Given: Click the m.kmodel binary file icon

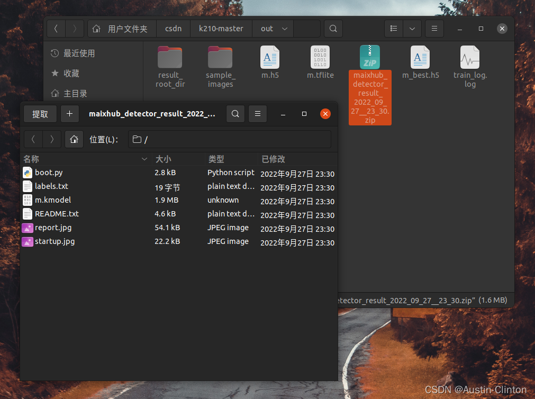Looking at the screenshot, I should point(28,200).
